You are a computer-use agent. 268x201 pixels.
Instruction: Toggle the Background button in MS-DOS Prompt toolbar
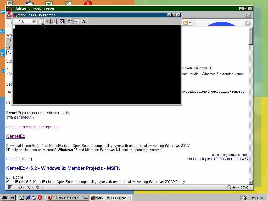coord(76,21)
